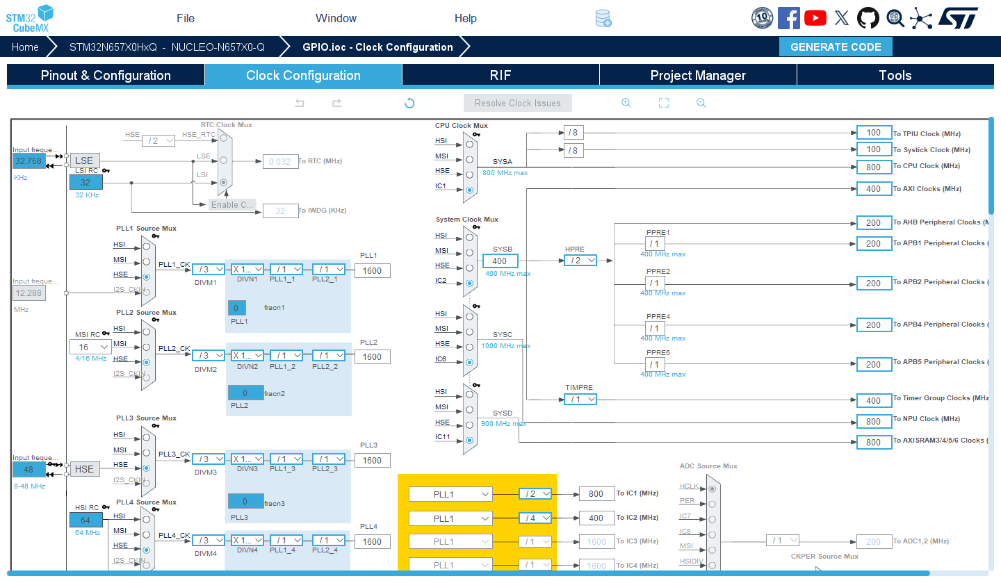Click the fit-to-screen zoom icon
Viewport: 1001px width, 583px height.
coord(664,103)
